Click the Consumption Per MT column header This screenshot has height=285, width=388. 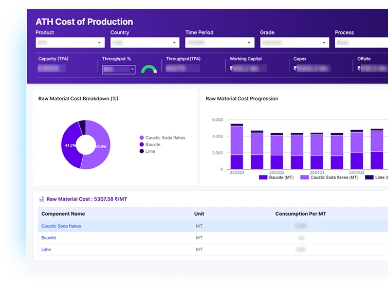(300, 213)
